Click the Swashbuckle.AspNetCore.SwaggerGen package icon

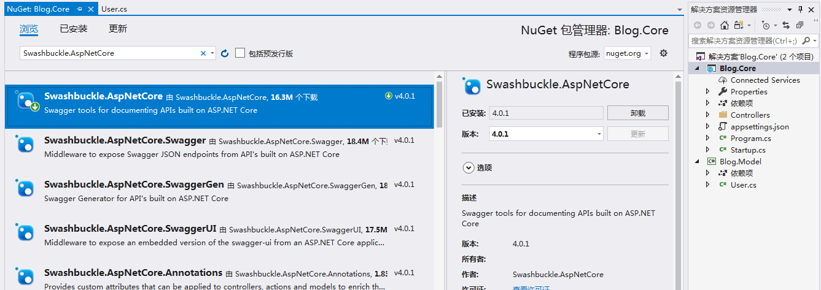[x=25, y=188]
